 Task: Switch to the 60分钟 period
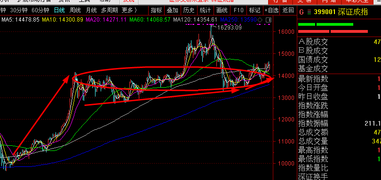tap(40, 10)
